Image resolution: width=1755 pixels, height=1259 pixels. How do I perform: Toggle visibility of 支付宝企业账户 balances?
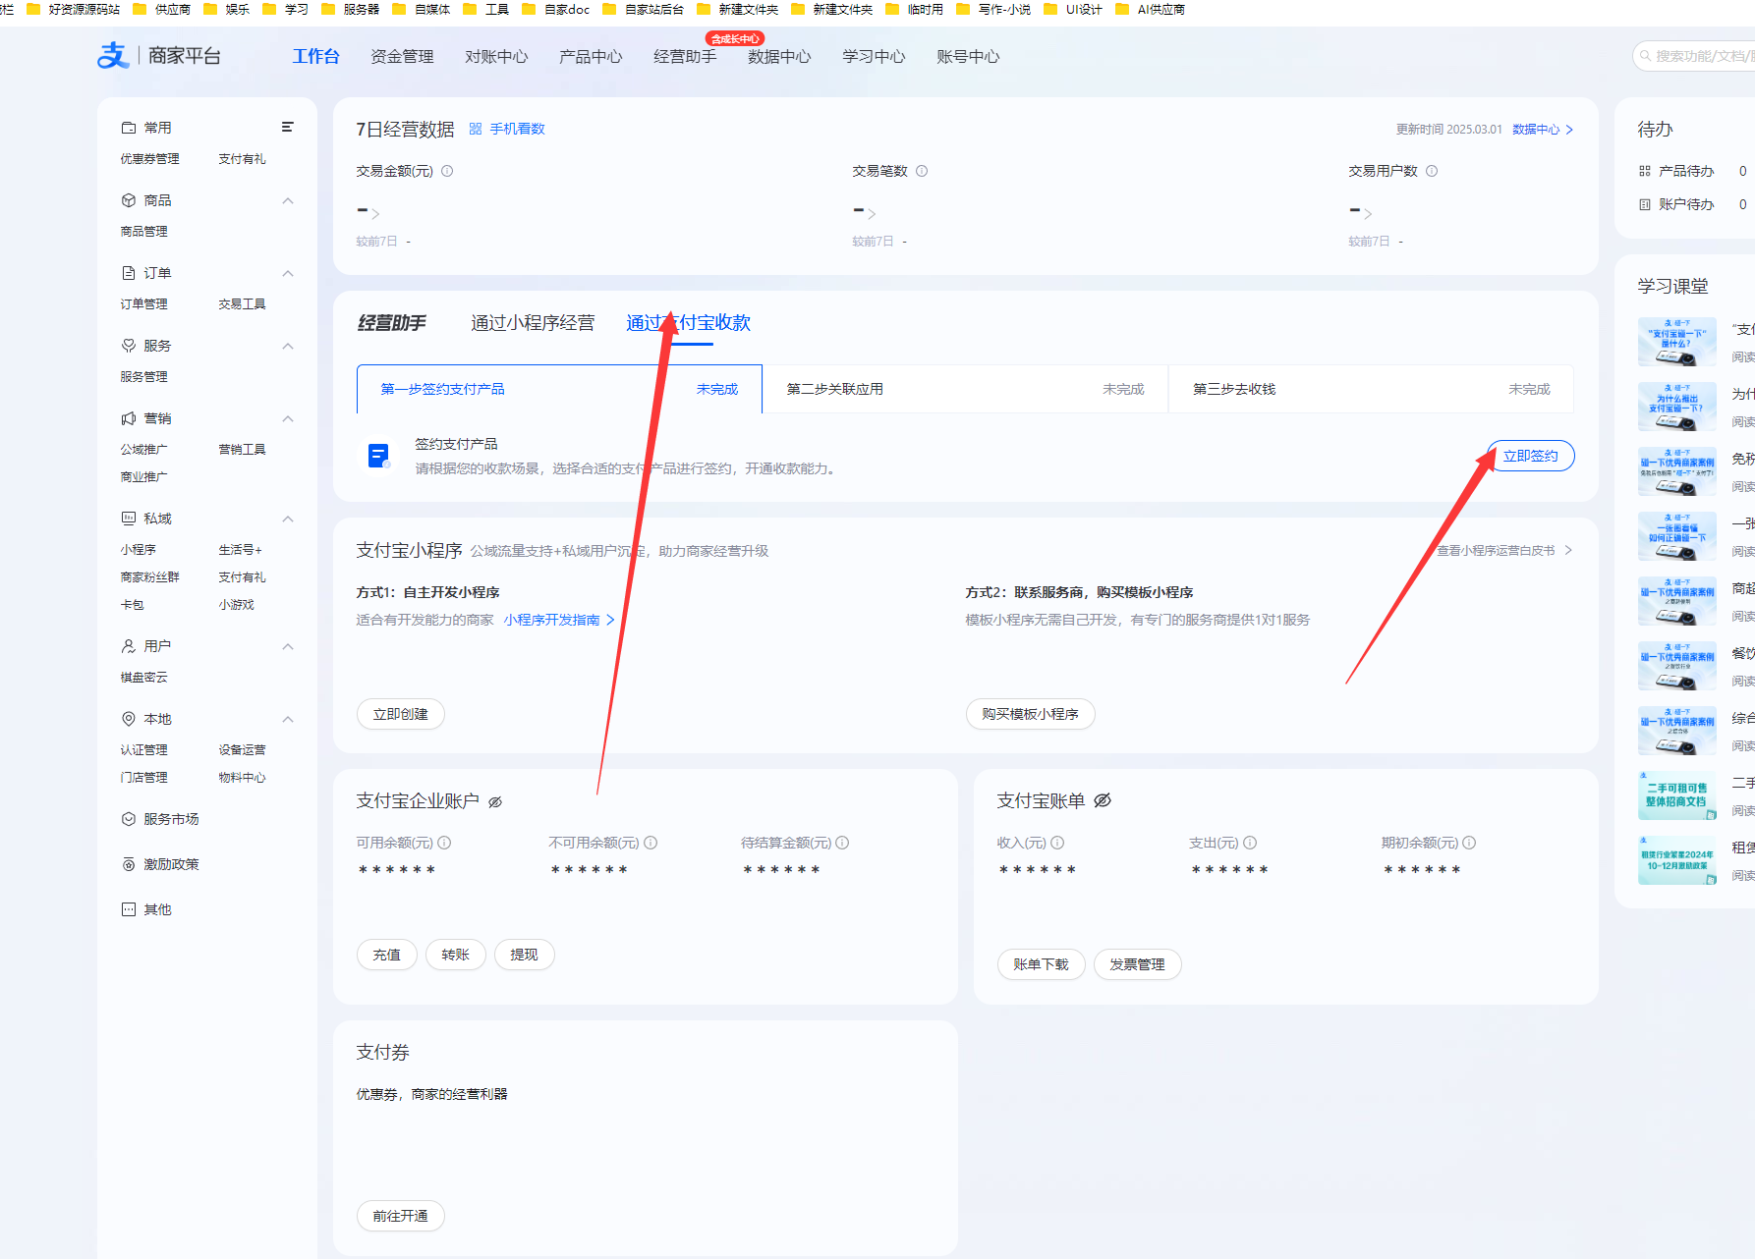pos(495,802)
